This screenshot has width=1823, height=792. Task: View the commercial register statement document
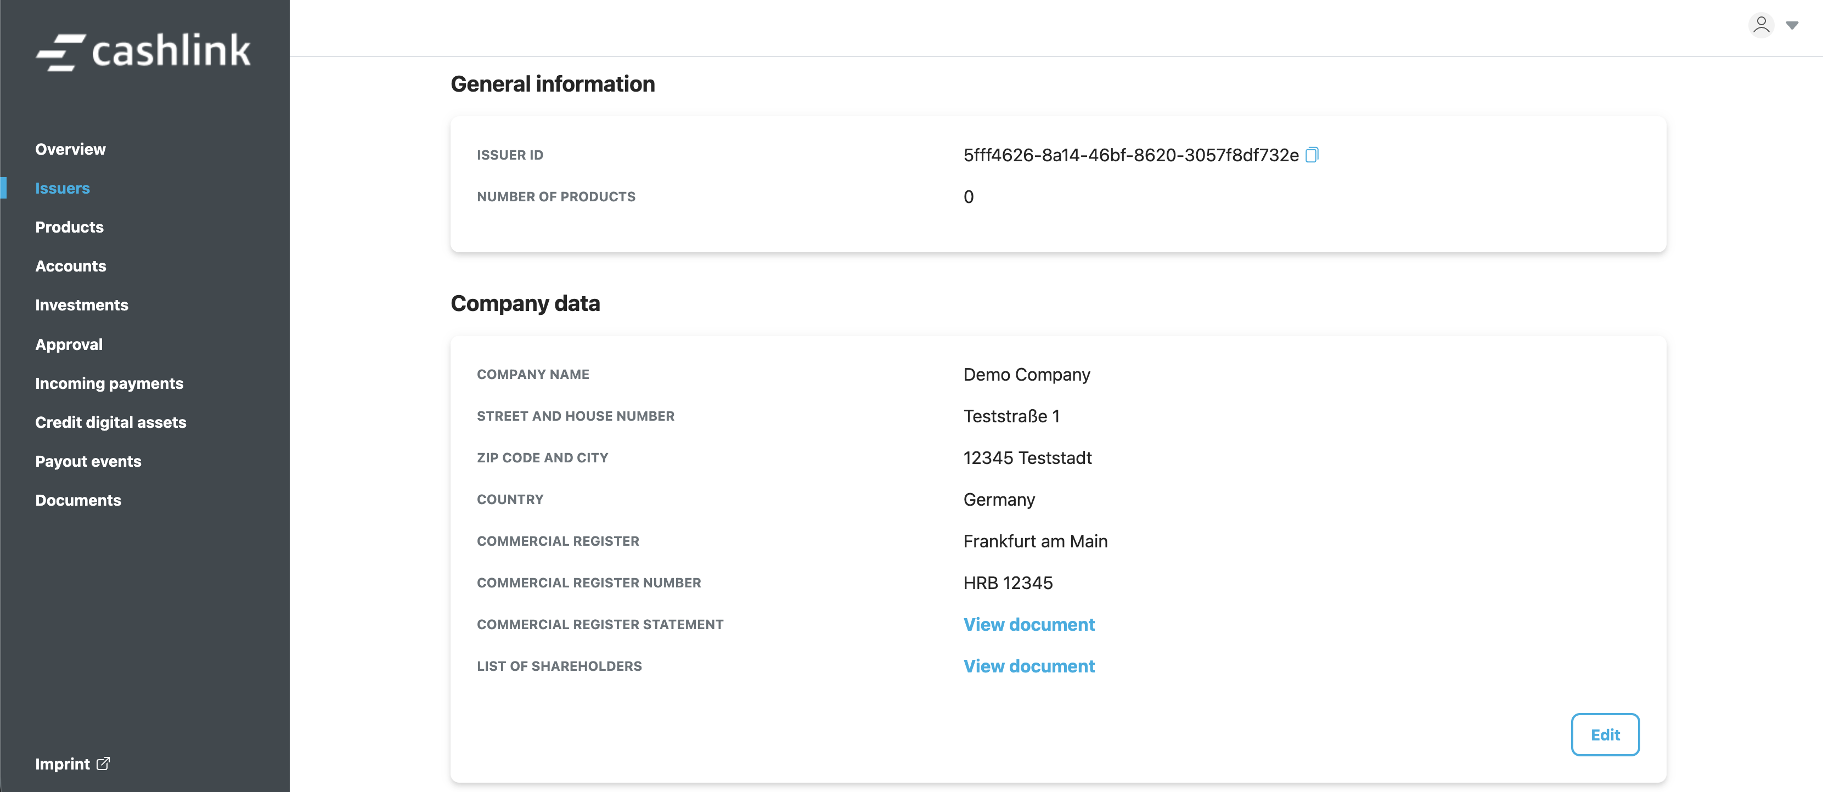tap(1028, 624)
